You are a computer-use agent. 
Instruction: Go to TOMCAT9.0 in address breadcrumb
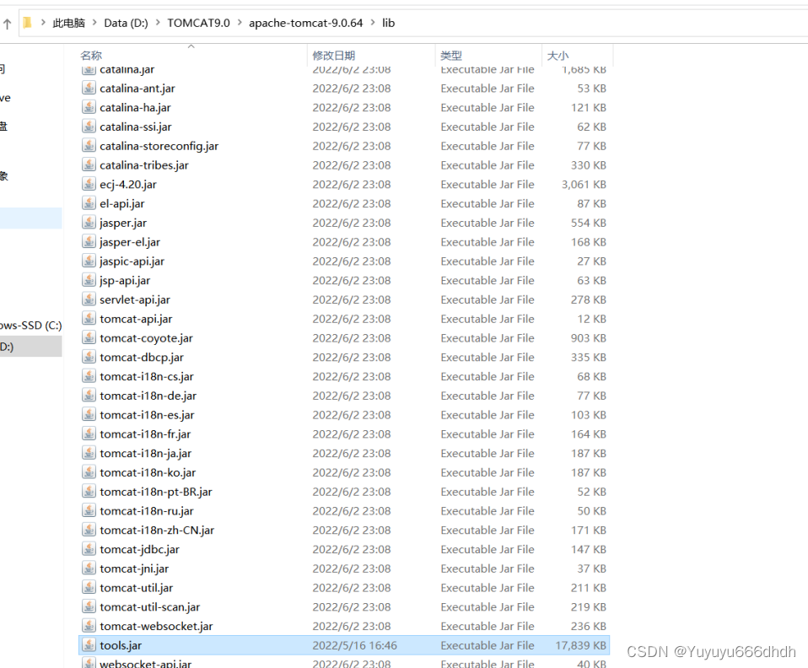click(x=198, y=23)
